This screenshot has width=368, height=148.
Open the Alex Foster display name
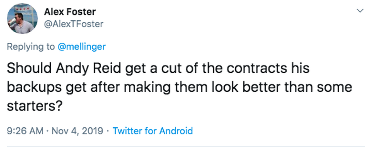point(70,12)
